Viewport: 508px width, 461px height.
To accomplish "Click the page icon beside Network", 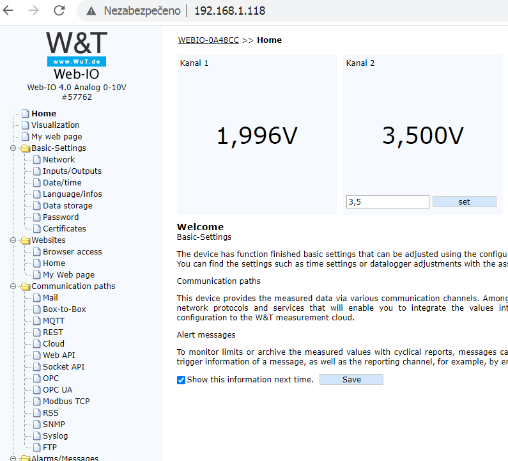I will pyautogui.click(x=37, y=159).
